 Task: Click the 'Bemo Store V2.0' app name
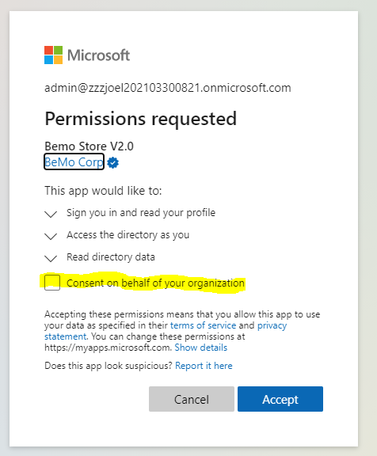(x=89, y=146)
